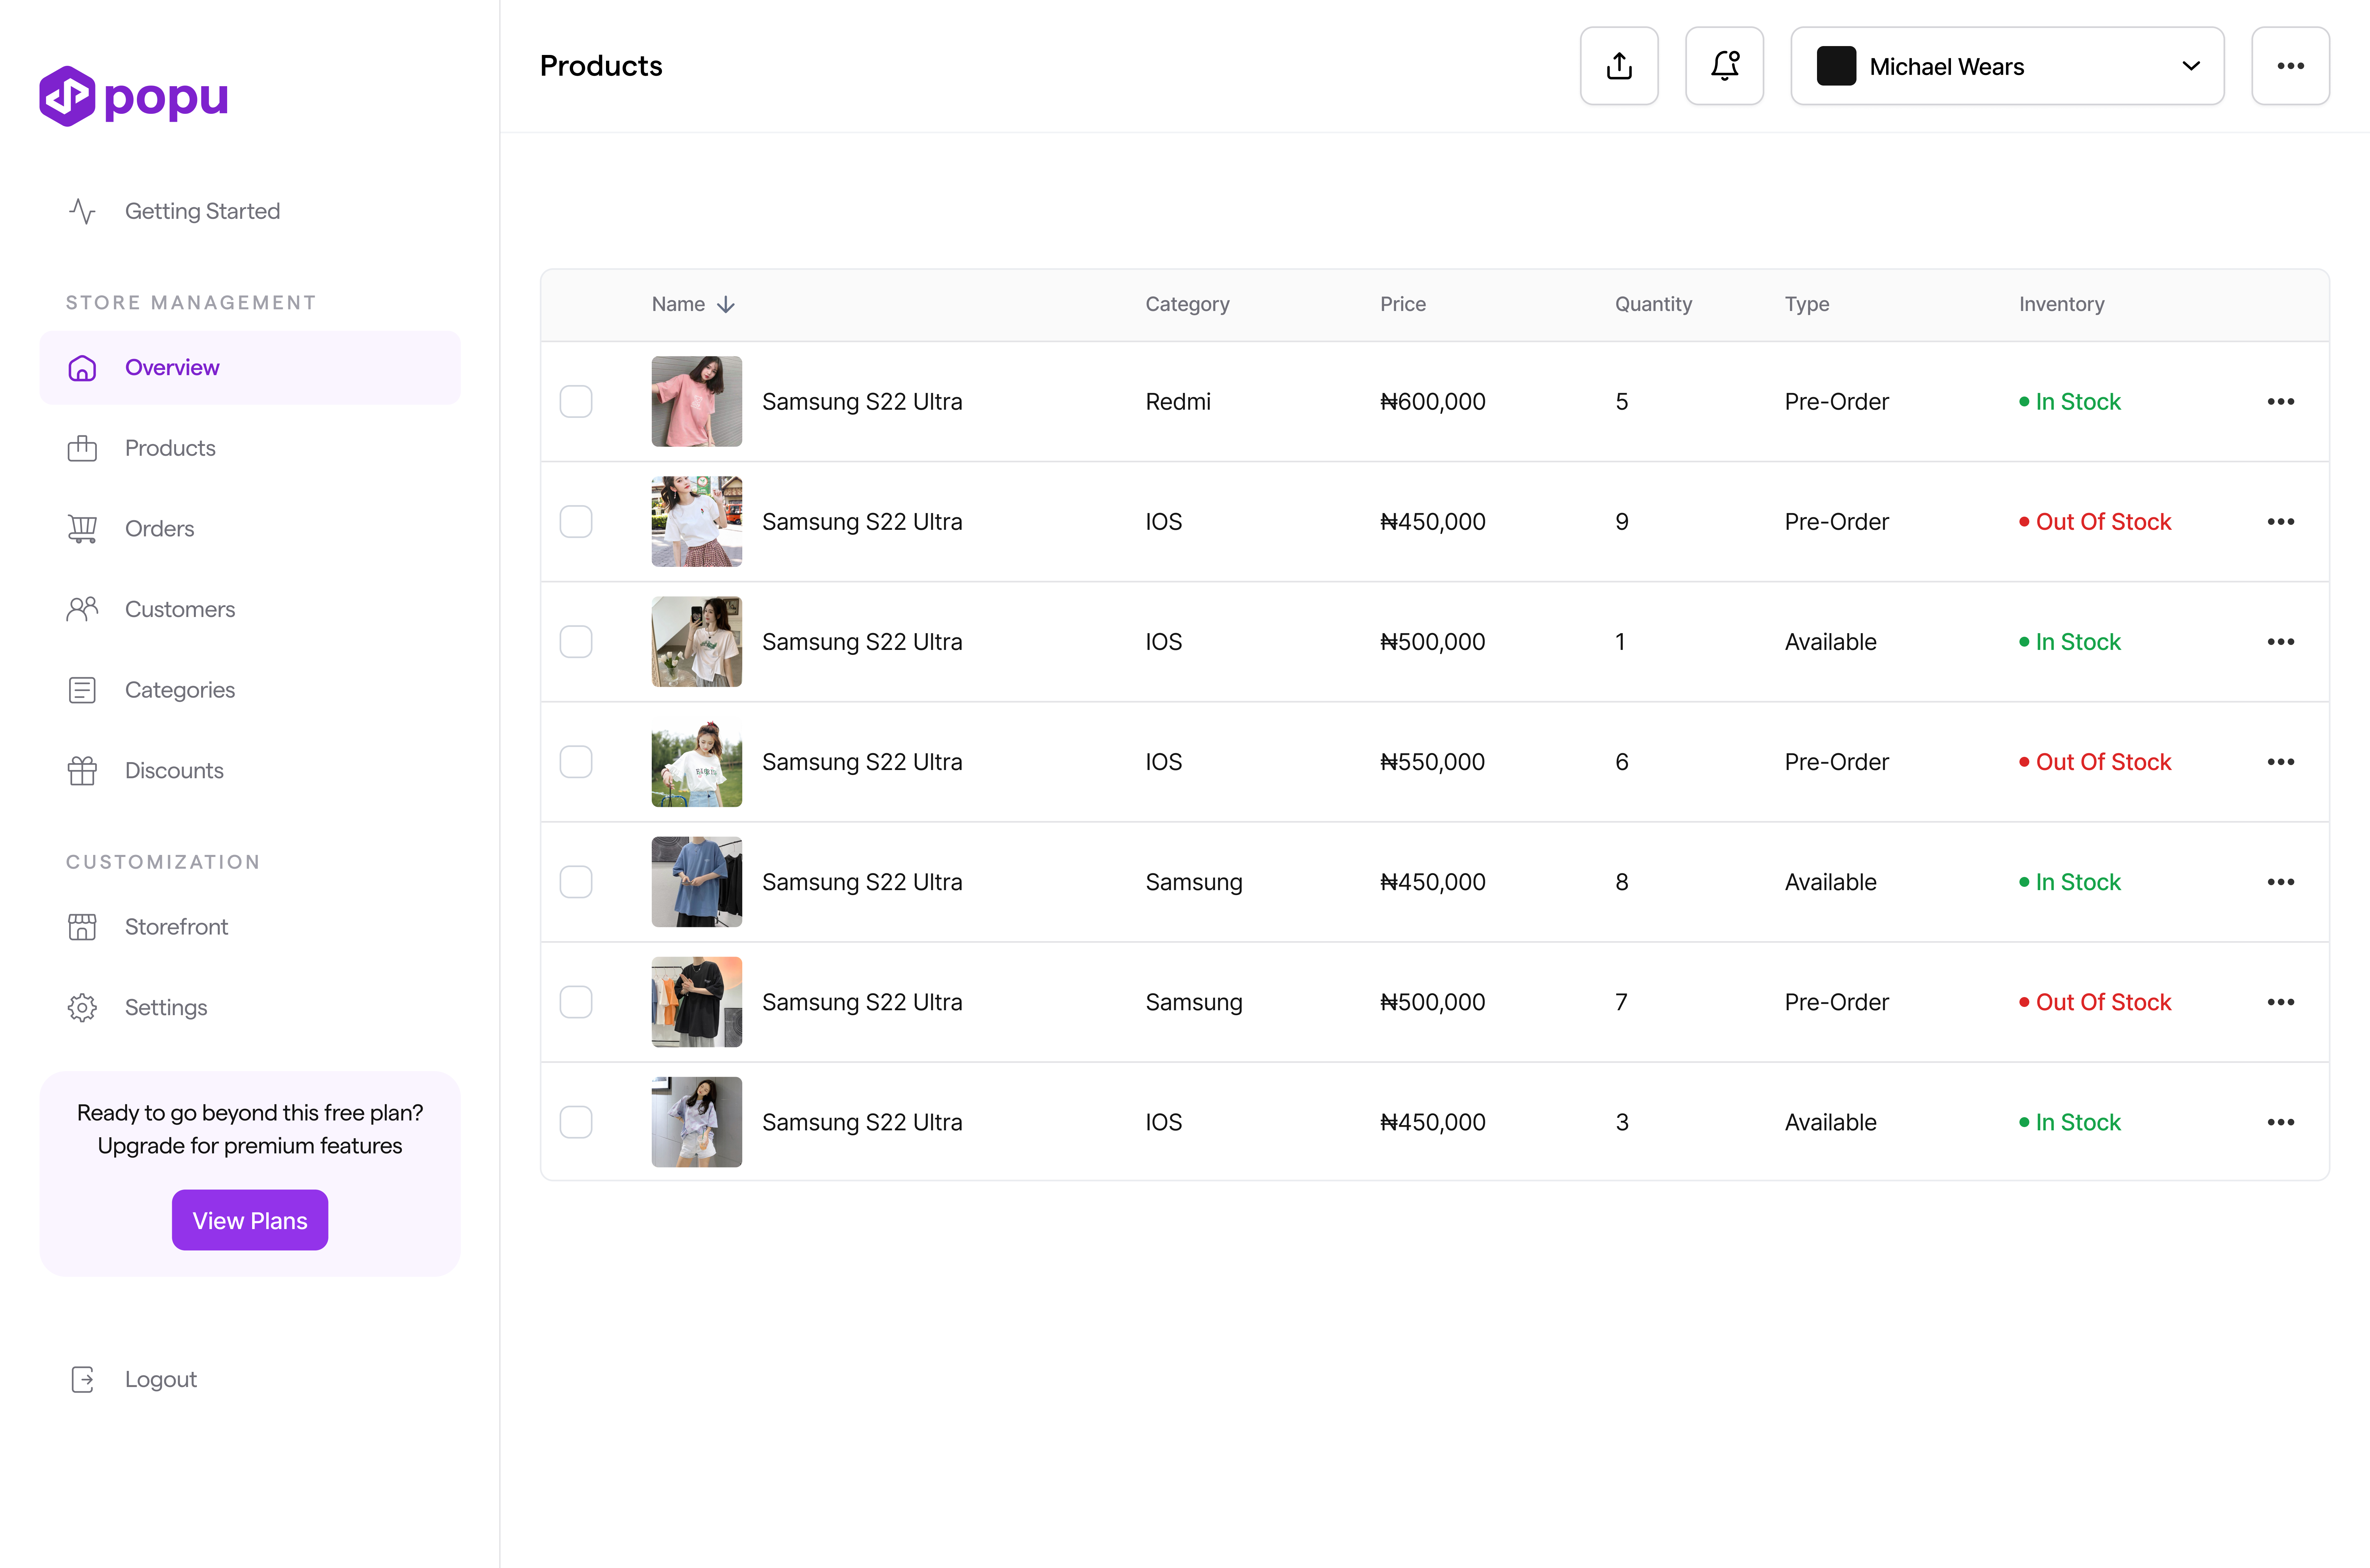Open notifications with the bell icon
This screenshot has height=1568, width=2370.
1724,66
